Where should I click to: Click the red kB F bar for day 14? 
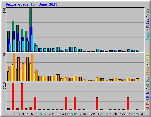pos(66,104)
